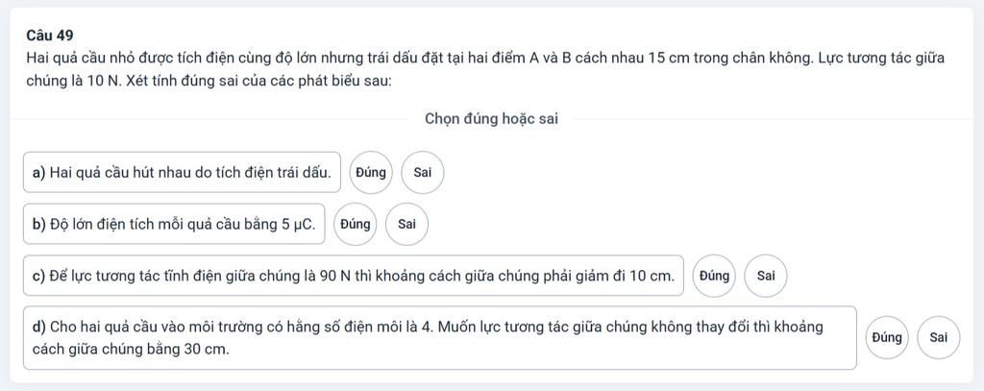Image resolution: width=984 pixels, height=391 pixels.
Task: Click the Chọn đúng hoặc sai label
Action: click(491, 119)
